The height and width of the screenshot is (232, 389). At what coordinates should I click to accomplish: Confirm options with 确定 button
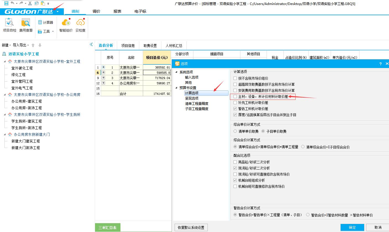point(352,228)
